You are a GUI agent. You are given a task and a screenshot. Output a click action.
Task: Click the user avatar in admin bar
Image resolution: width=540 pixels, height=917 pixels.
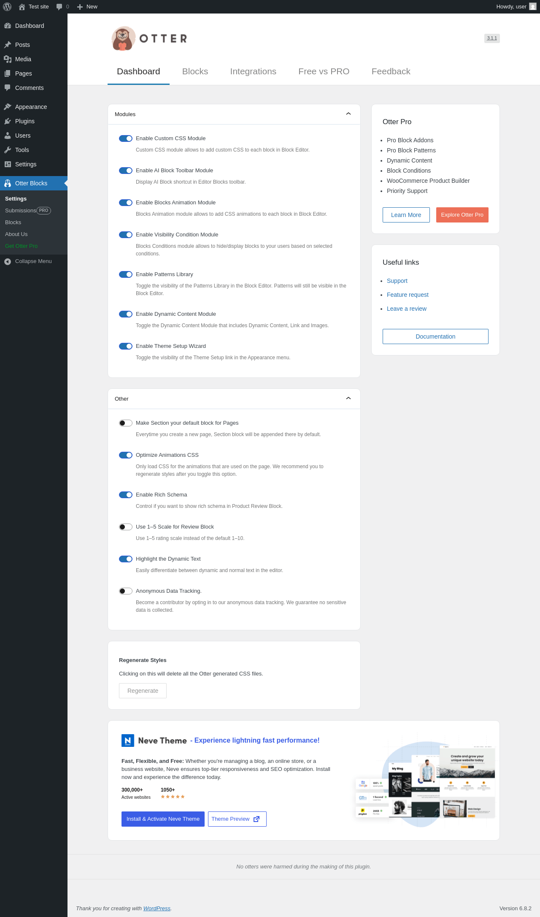[533, 7]
